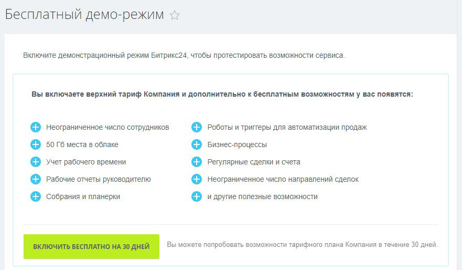Click the plus icon beside Бизнес-процессы

click(197, 144)
